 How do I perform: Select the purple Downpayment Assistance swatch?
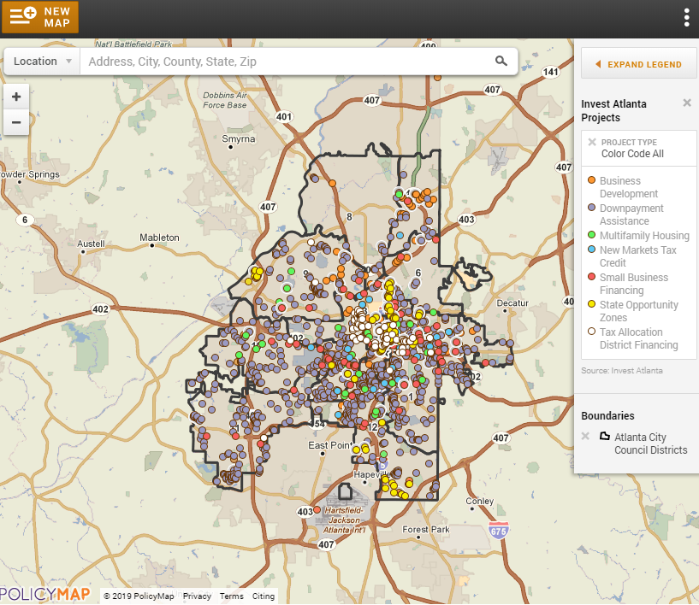point(591,208)
